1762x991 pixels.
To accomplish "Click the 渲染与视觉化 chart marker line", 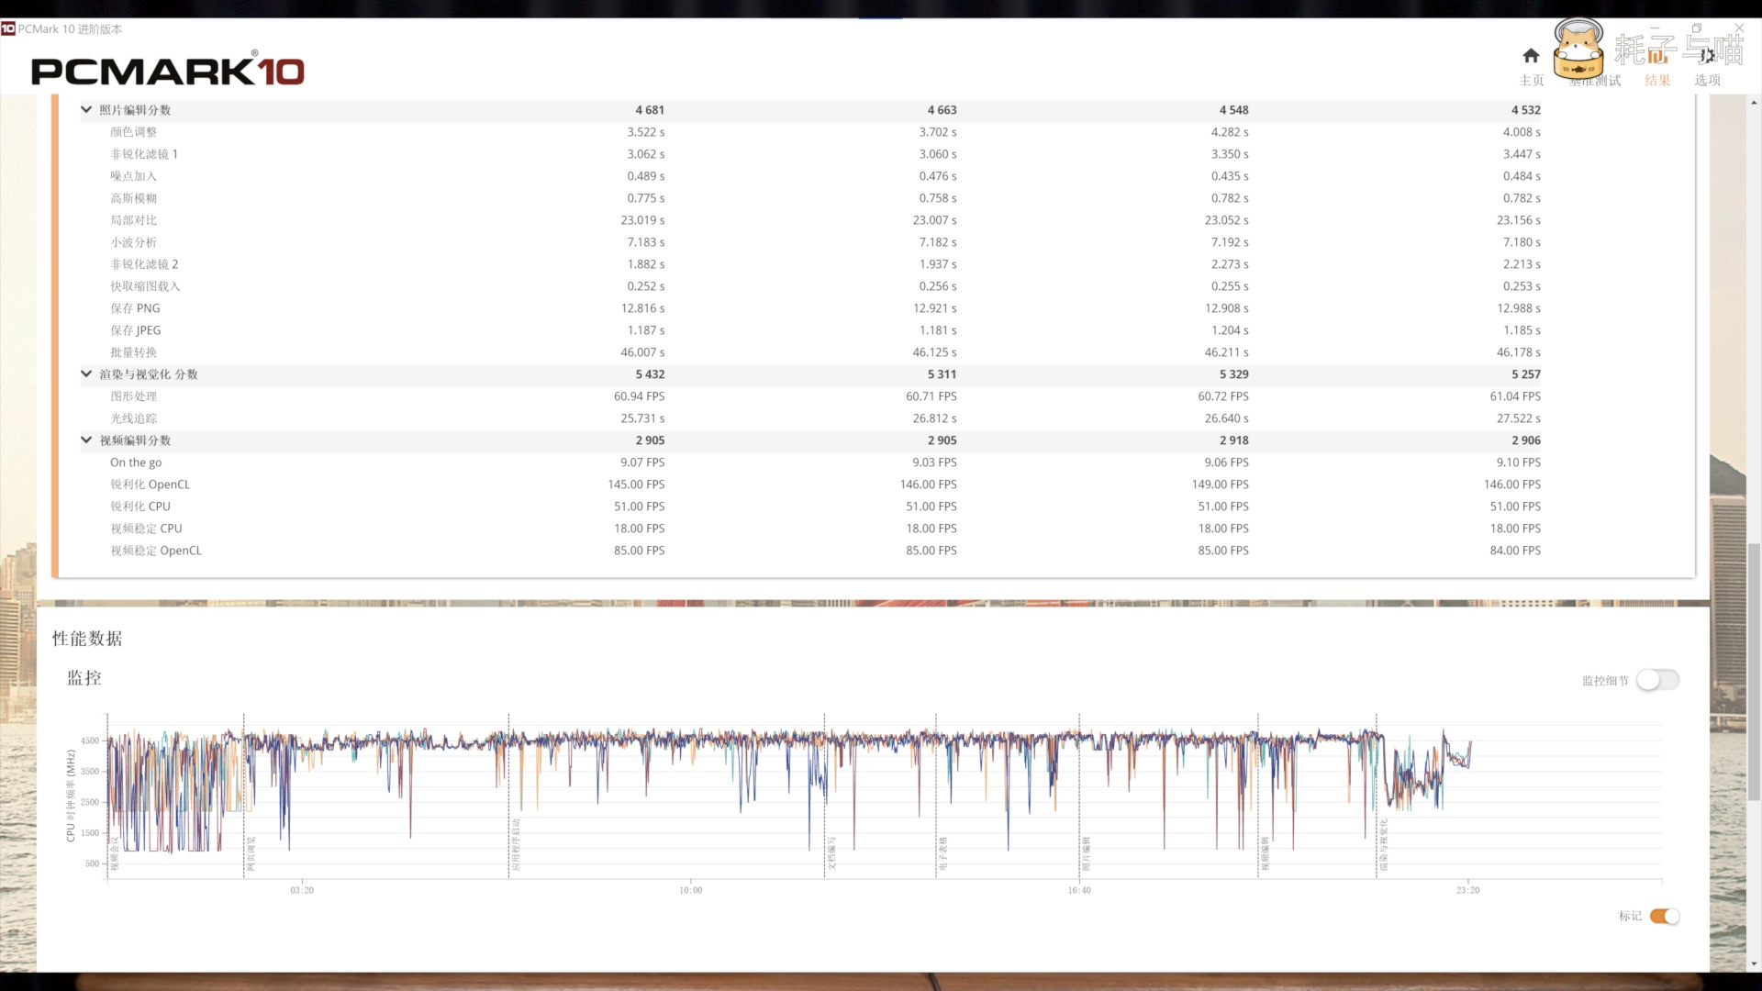I will (1377, 796).
